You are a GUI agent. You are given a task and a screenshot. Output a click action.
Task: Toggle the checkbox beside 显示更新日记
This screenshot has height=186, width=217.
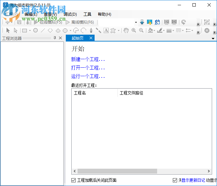175,180
